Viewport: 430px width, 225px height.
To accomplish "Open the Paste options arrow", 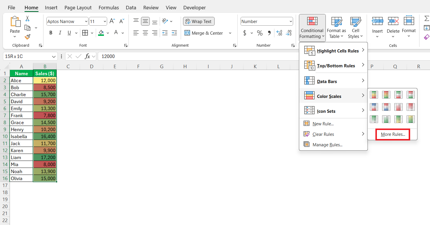I will 15,37.
